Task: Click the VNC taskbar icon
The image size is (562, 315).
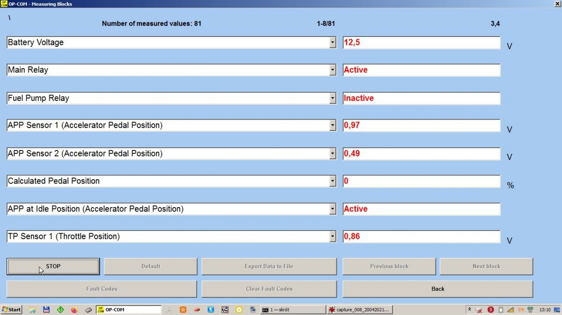Action: tap(225, 309)
